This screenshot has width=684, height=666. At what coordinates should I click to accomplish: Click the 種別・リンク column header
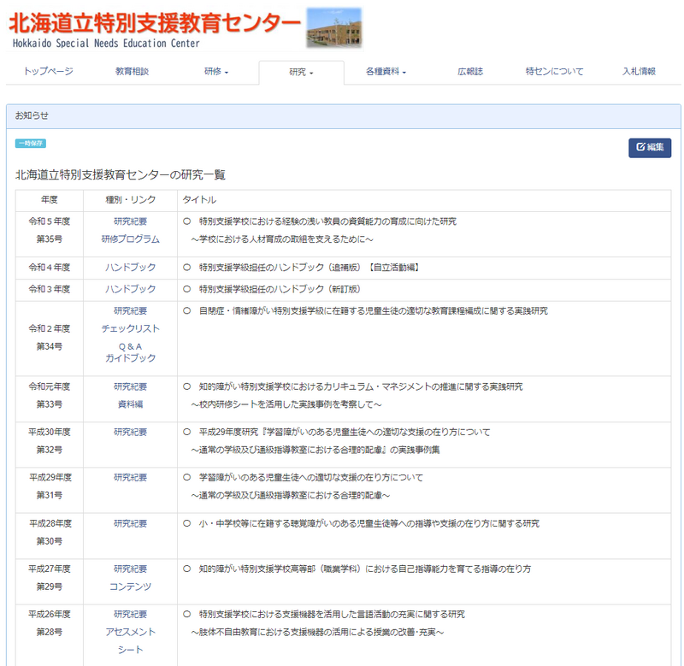(x=131, y=200)
